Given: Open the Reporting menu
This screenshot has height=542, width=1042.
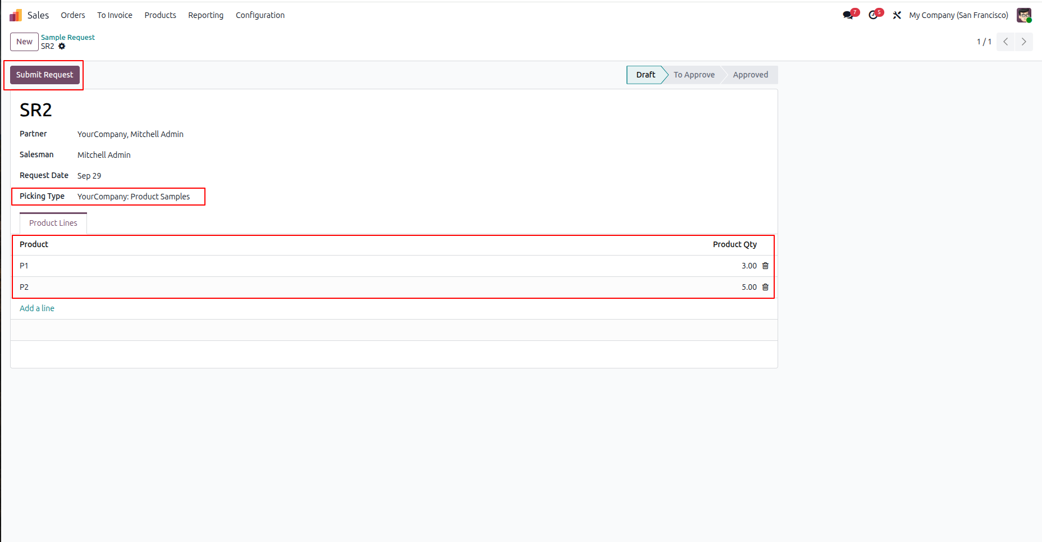Looking at the screenshot, I should pyautogui.click(x=205, y=15).
